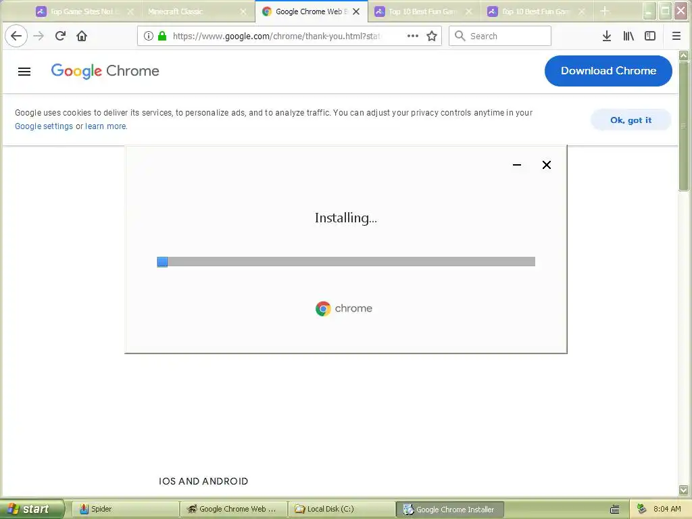
Task: Open the Firefox hamburger menu
Action: coord(676,36)
